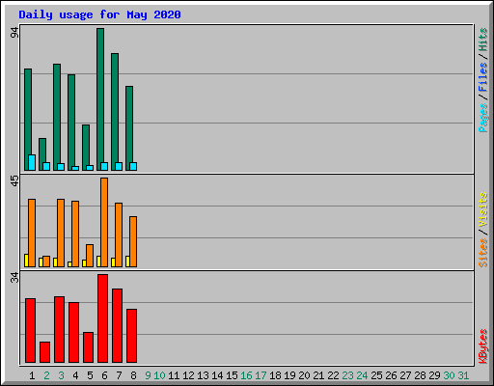The width and height of the screenshot is (494, 386).
Task: Select the green hits bar for day 4
Action: pyautogui.click(x=71, y=123)
